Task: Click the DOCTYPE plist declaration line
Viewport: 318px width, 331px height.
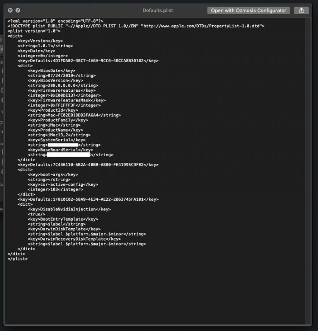Action: pos(136,26)
